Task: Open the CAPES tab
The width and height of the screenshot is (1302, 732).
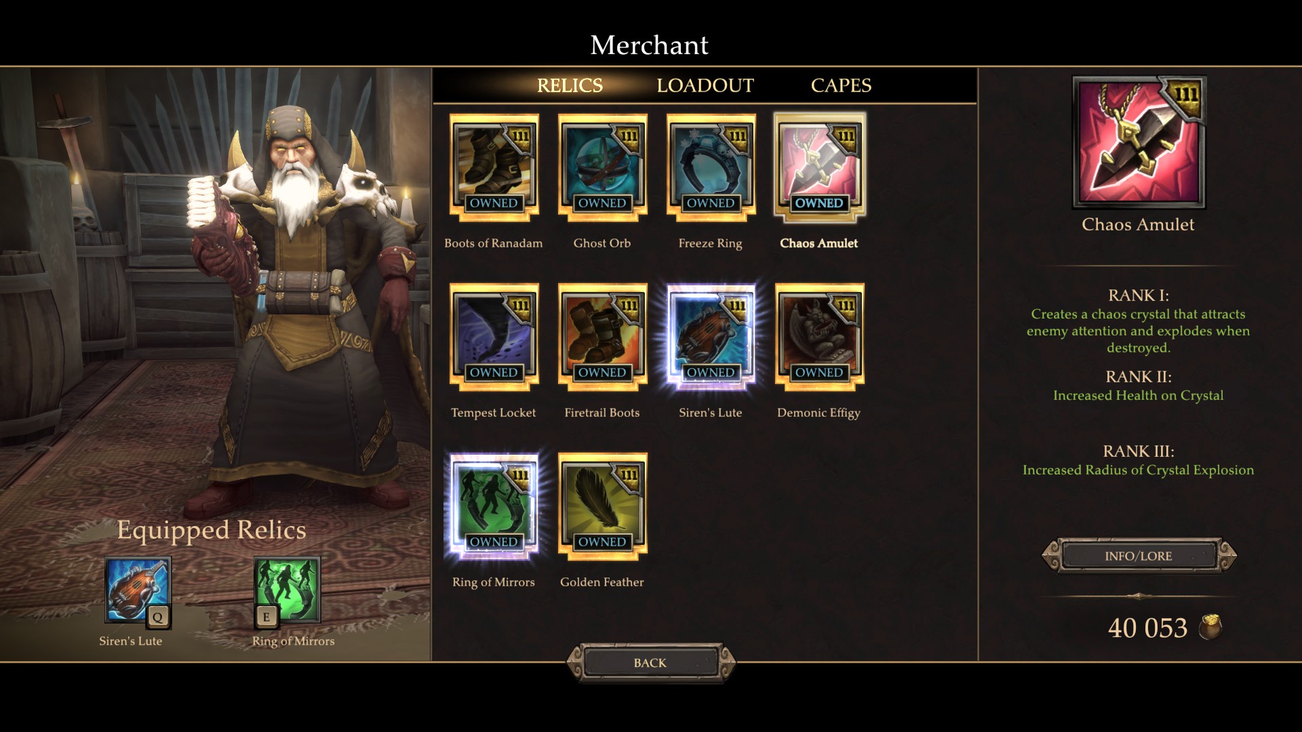Action: [x=841, y=85]
